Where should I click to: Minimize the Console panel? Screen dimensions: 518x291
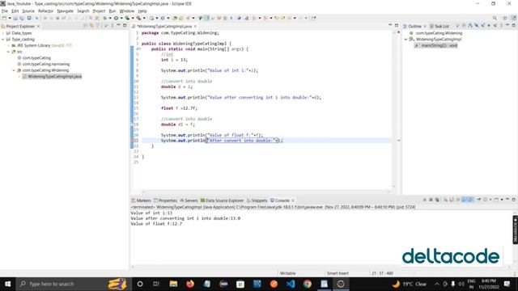507,200
